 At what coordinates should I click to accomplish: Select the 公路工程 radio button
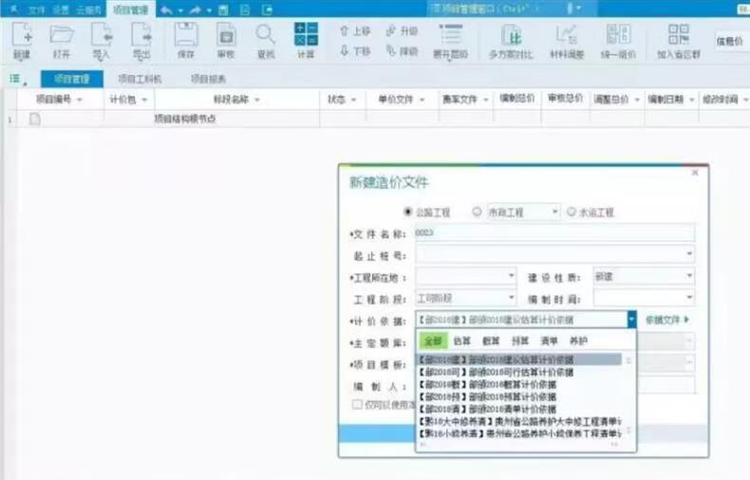(407, 212)
